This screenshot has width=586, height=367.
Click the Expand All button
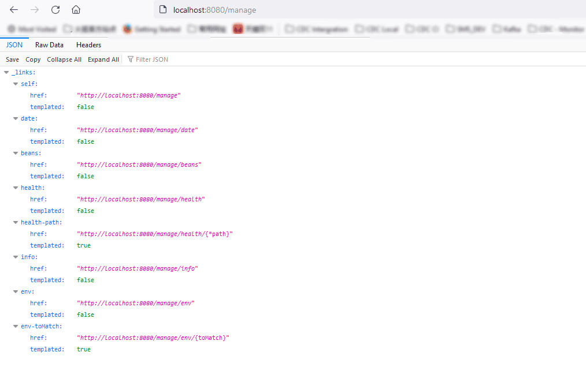click(x=103, y=59)
